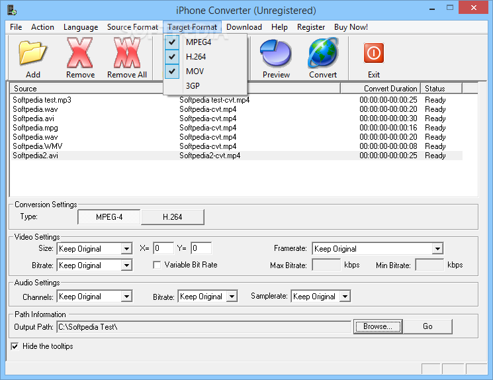Select the Softpedia2.avi row

(237, 156)
